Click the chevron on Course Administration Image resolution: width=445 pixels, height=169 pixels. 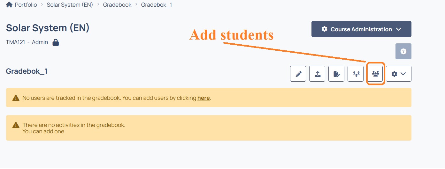click(x=398, y=29)
